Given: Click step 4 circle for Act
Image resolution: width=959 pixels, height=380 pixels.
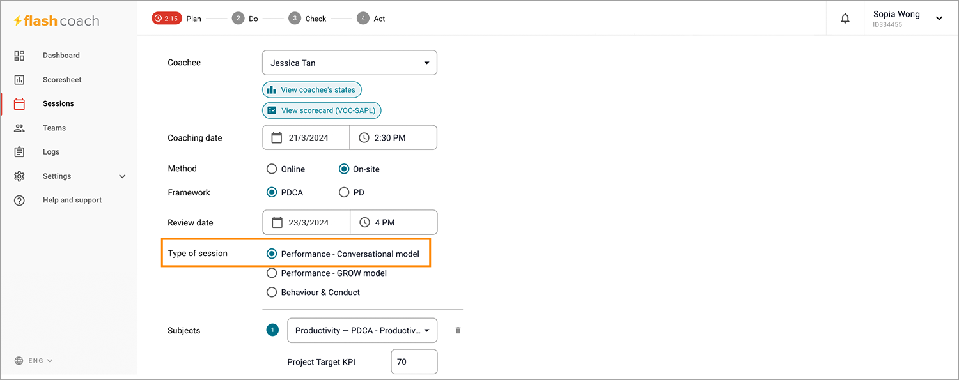Looking at the screenshot, I should click(x=363, y=19).
